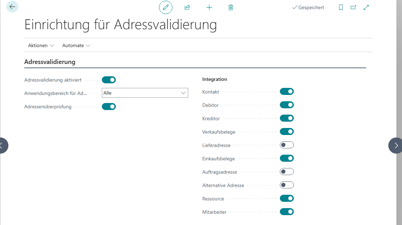The image size is (402, 225).
Task: Toggle Adressenüberprüfung switch
Action: (x=109, y=107)
